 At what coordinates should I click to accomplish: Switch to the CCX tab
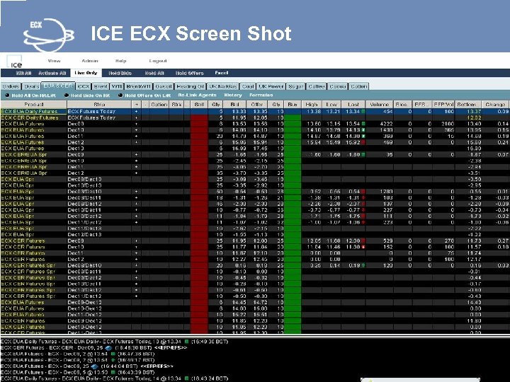(84, 86)
